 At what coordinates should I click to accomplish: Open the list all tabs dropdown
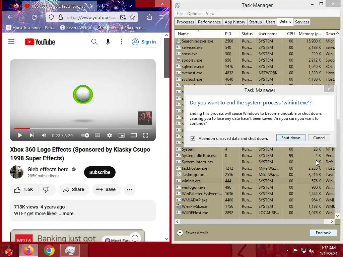coord(130,6)
